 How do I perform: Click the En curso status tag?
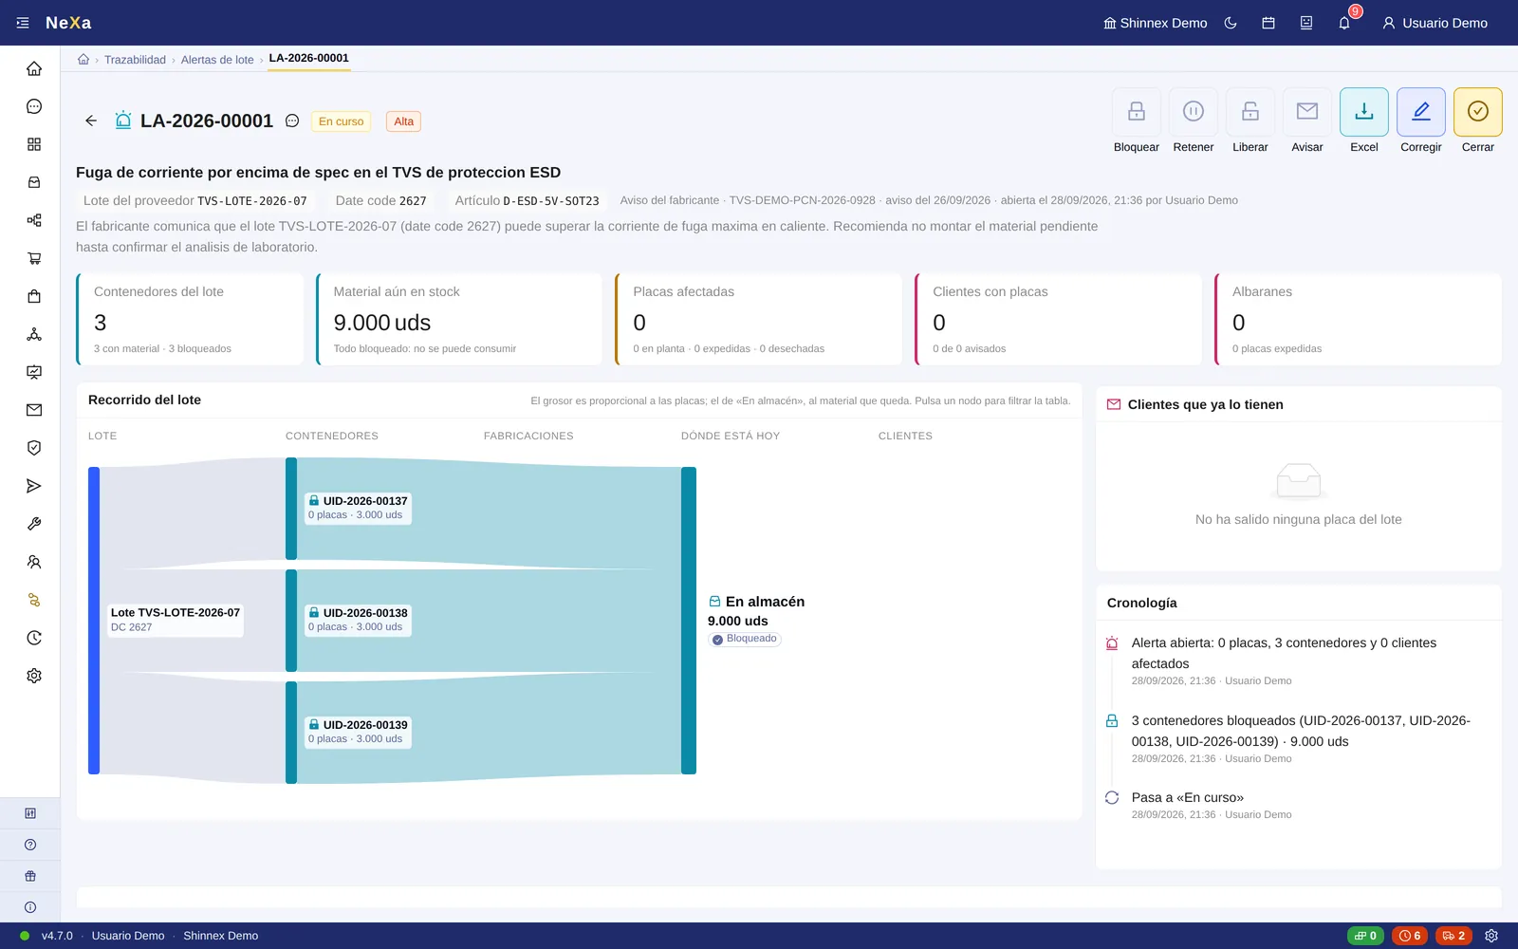pos(341,121)
